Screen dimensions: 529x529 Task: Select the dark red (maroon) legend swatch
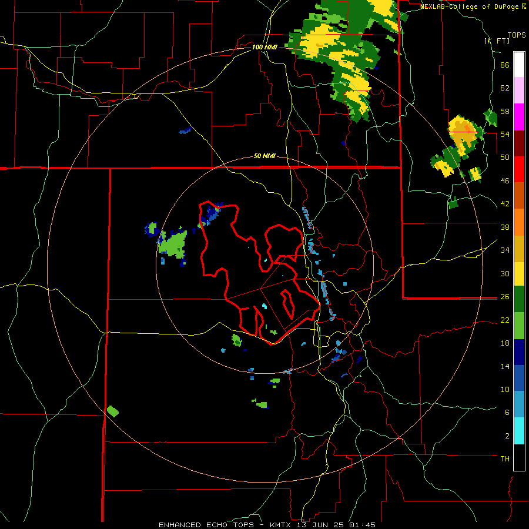pyautogui.click(x=519, y=143)
